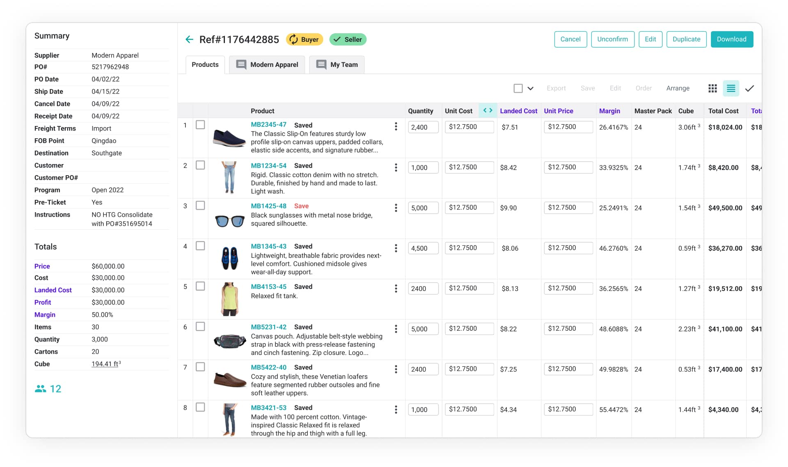Click the checkmark icon in toolbar
Image resolution: width=788 pixels, height=467 pixels.
749,88
